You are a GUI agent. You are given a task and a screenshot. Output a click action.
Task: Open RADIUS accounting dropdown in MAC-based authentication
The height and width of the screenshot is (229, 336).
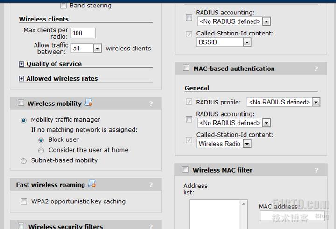[234, 123]
